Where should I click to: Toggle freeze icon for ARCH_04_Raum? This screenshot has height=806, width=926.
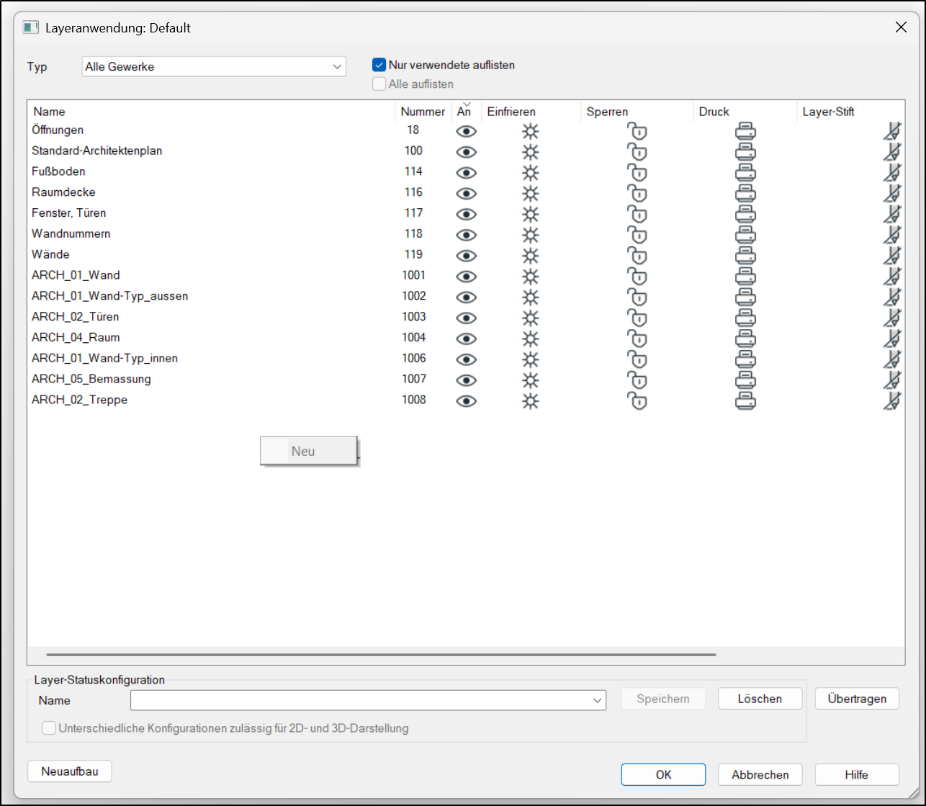click(x=531, y=339)
